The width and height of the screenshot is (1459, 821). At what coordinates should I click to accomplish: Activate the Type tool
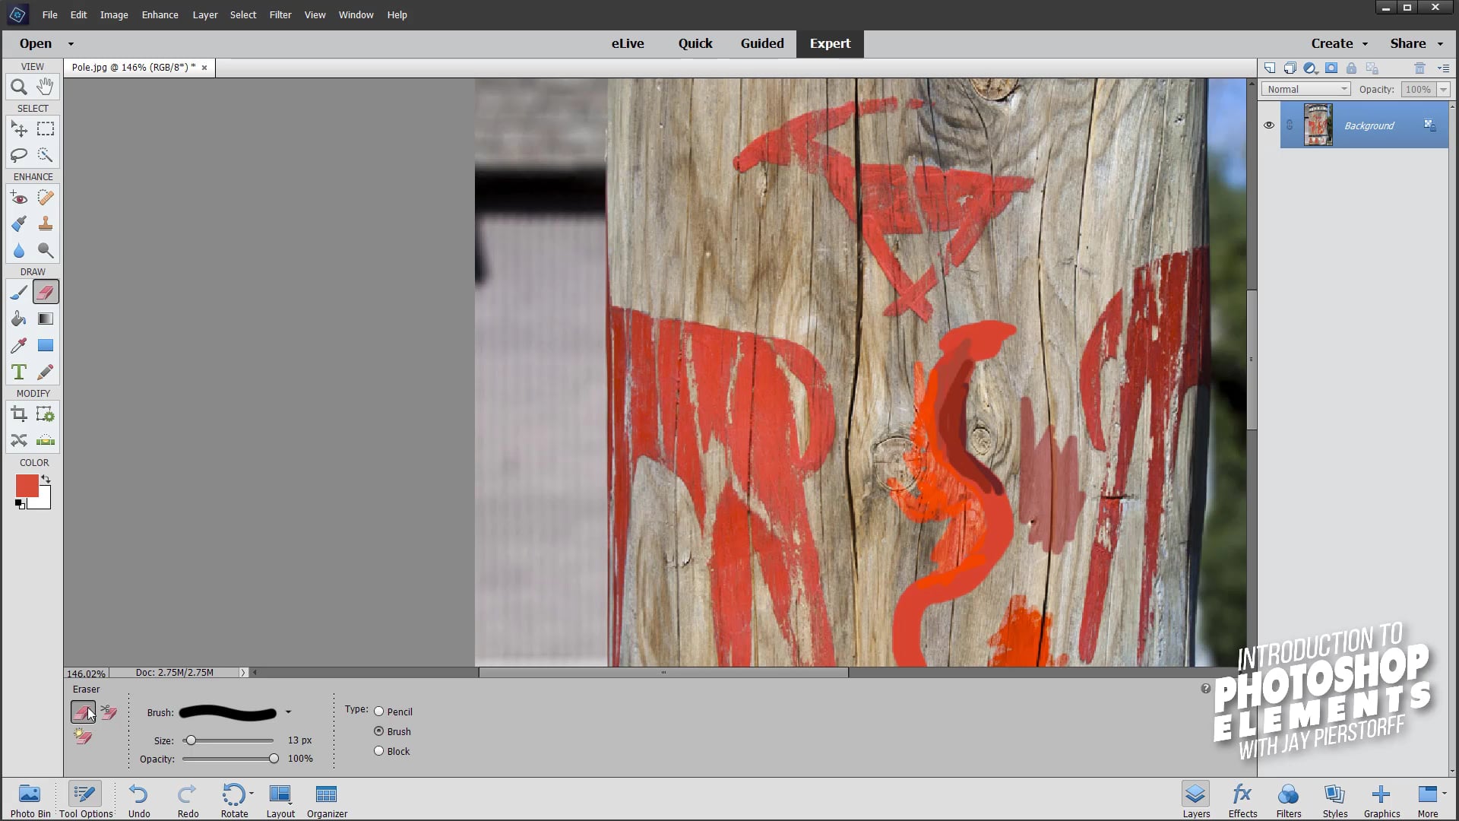coord(19,372)
